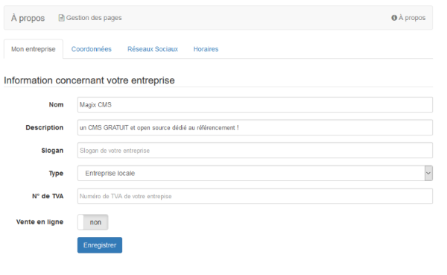The width and height of the screenshot is (447, 275).
Task: Toggle the Vente en ligne switch
Action: point(92,222)
